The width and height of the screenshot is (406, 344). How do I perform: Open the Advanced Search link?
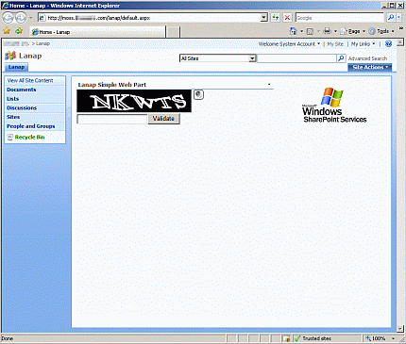367,58
